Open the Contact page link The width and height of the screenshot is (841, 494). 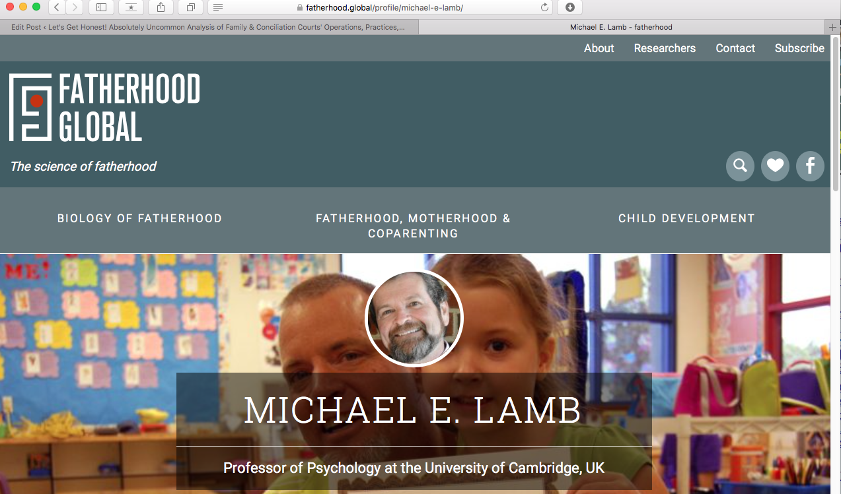(x=735, y=48)
